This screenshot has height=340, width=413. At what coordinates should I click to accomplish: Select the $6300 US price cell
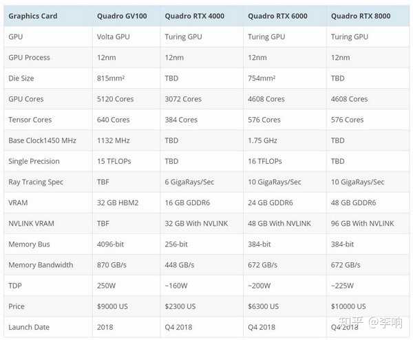[x=264, y=306]
